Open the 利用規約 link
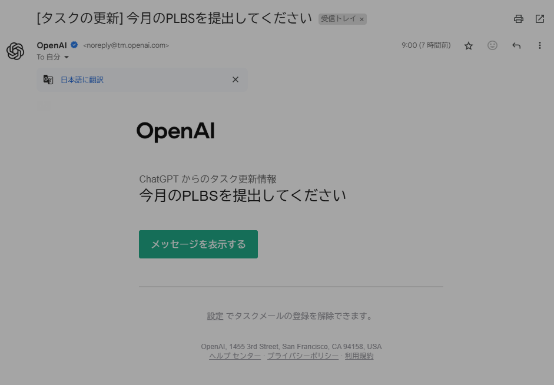The height and width of the screenshot is (385, 554). point(359,356)
